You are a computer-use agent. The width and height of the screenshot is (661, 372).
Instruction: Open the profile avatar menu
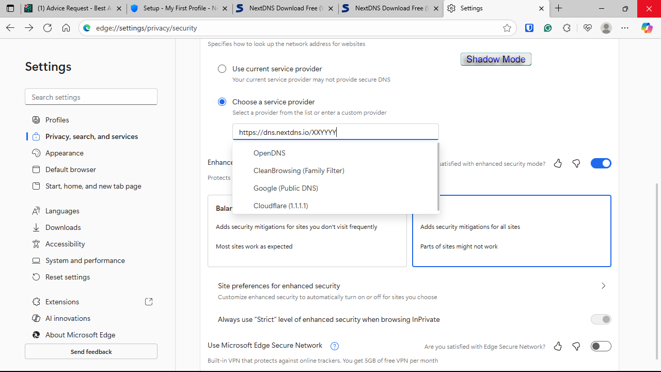coord(606,28)
